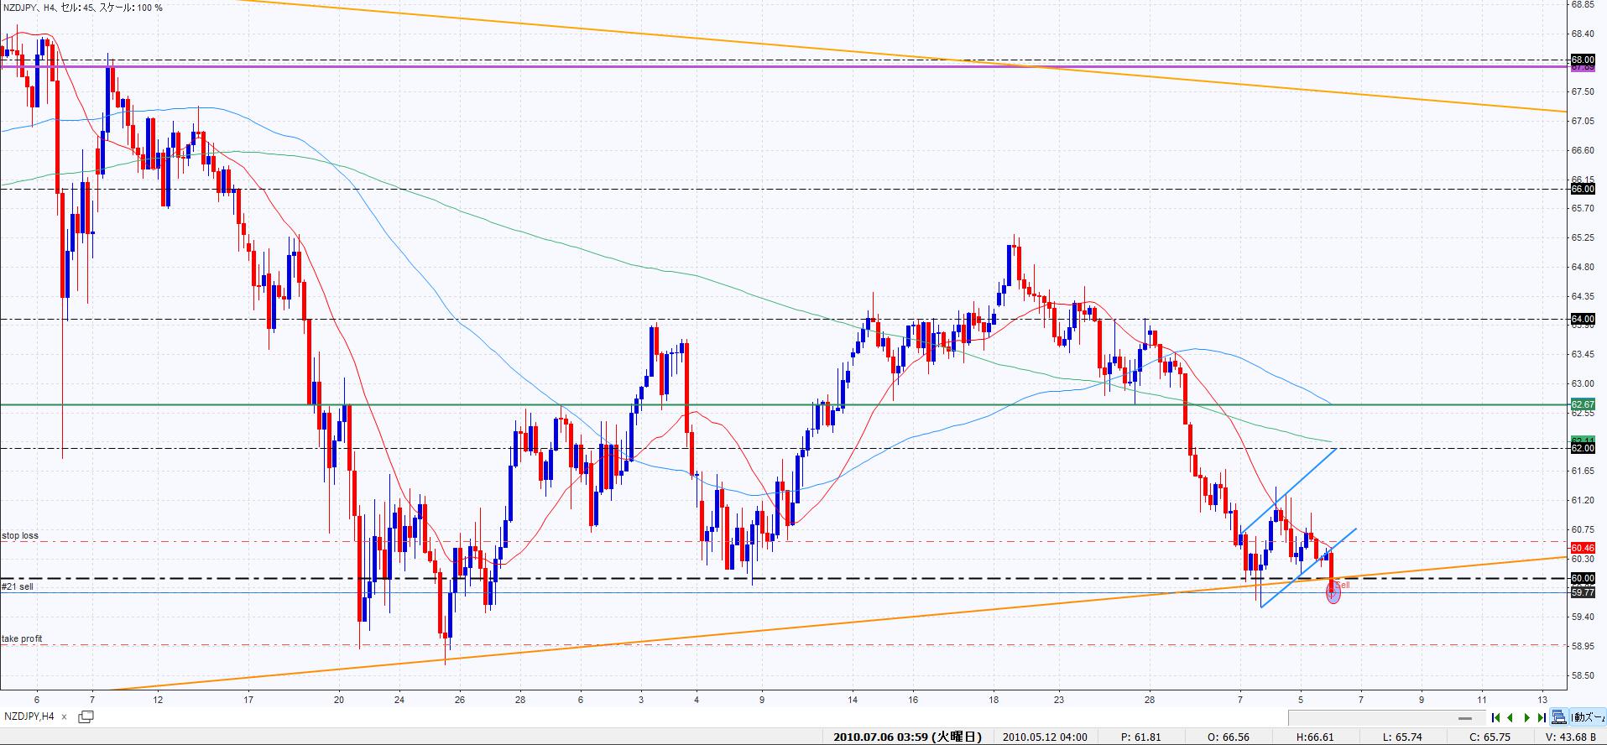
Task: Jump to the latest bar with the skip-to-end arrow
Action: click(x=1542, y=717)
